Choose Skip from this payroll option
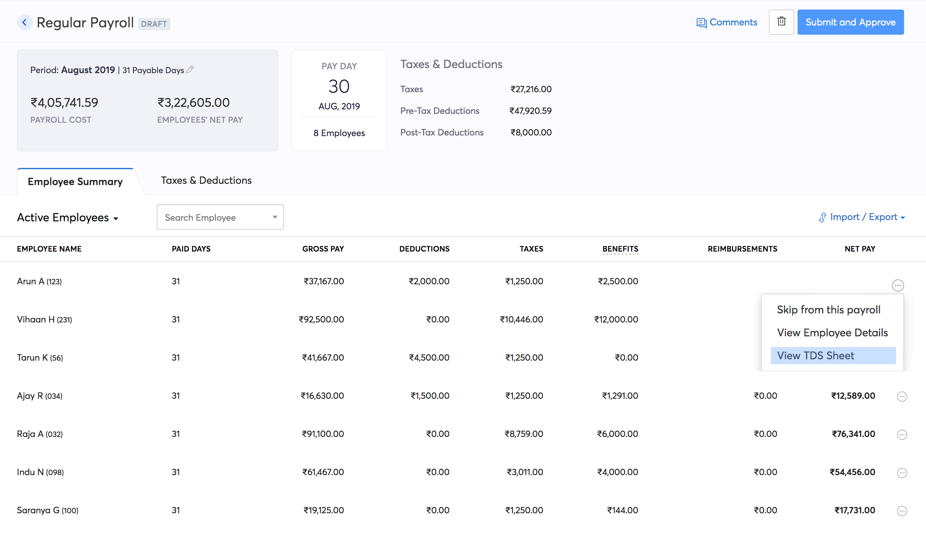This screenshot has height=533, width=926. [829, 309]
